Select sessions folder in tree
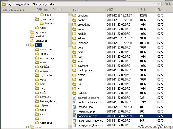 (46, 49)
